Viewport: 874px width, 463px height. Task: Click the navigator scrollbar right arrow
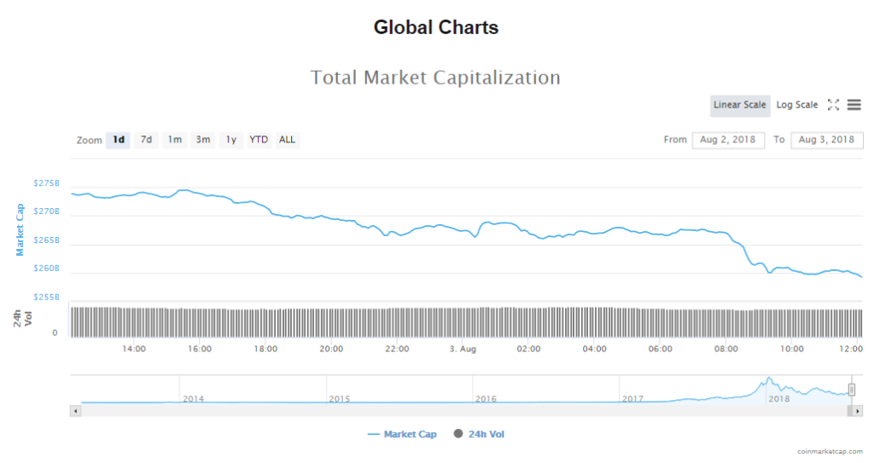pos(858,411)
